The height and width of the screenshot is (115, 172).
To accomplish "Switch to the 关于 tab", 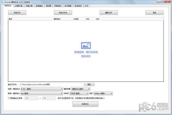I will (87, 6).
